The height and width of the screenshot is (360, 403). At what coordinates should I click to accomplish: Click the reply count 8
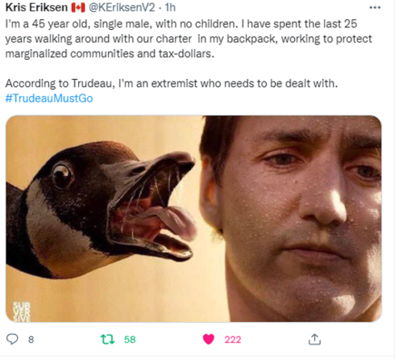(31, 340)
